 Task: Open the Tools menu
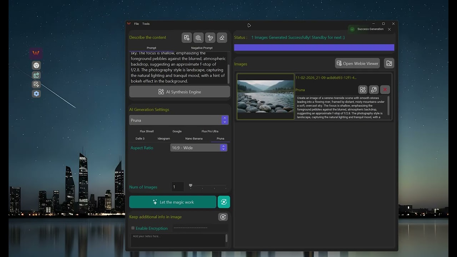(146, 24)
